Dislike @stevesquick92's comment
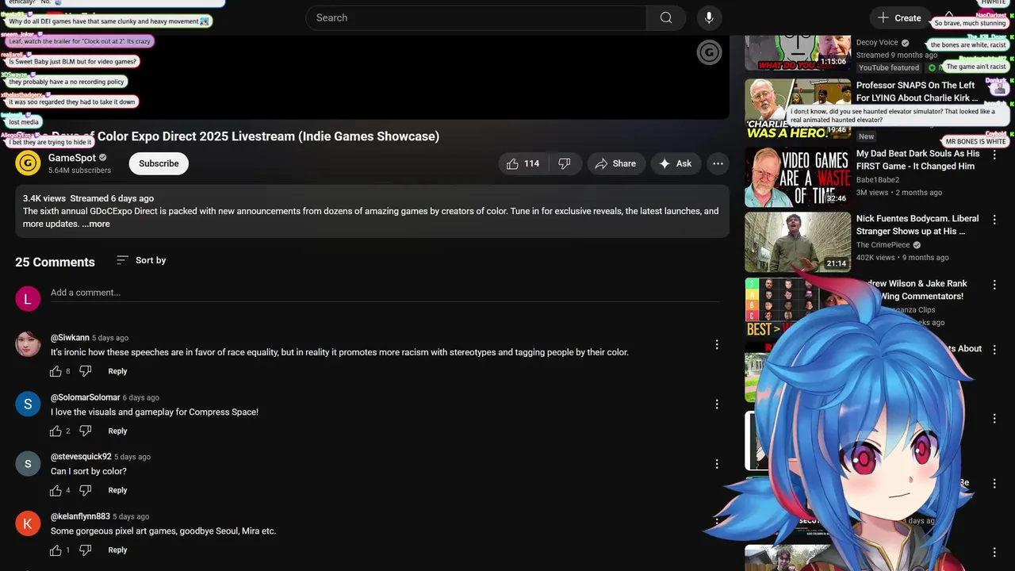Viewport: 1015px width, 571px height. pos(86,490)
